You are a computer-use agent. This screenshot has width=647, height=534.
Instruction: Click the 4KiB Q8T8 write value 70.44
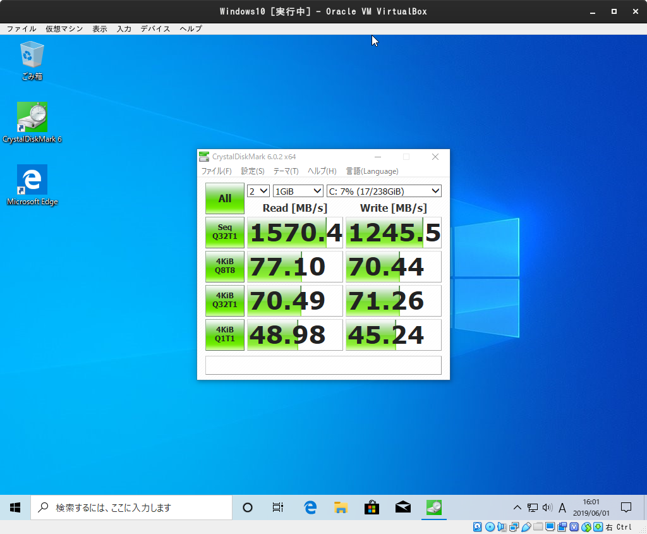[x=394, y=267]
